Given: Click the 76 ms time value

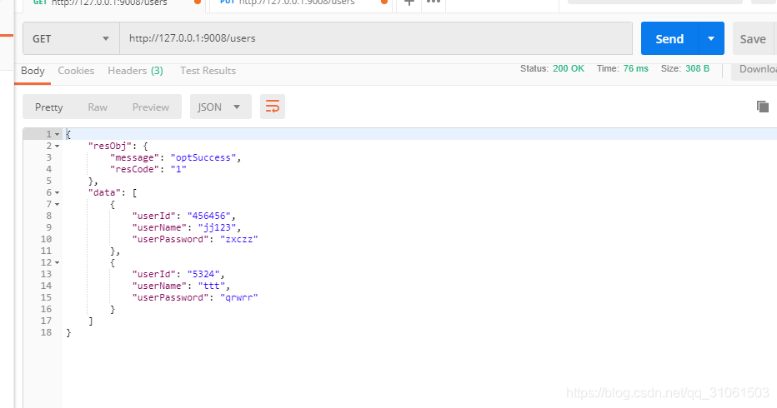Looking at the screenshot, I should 636,68.
